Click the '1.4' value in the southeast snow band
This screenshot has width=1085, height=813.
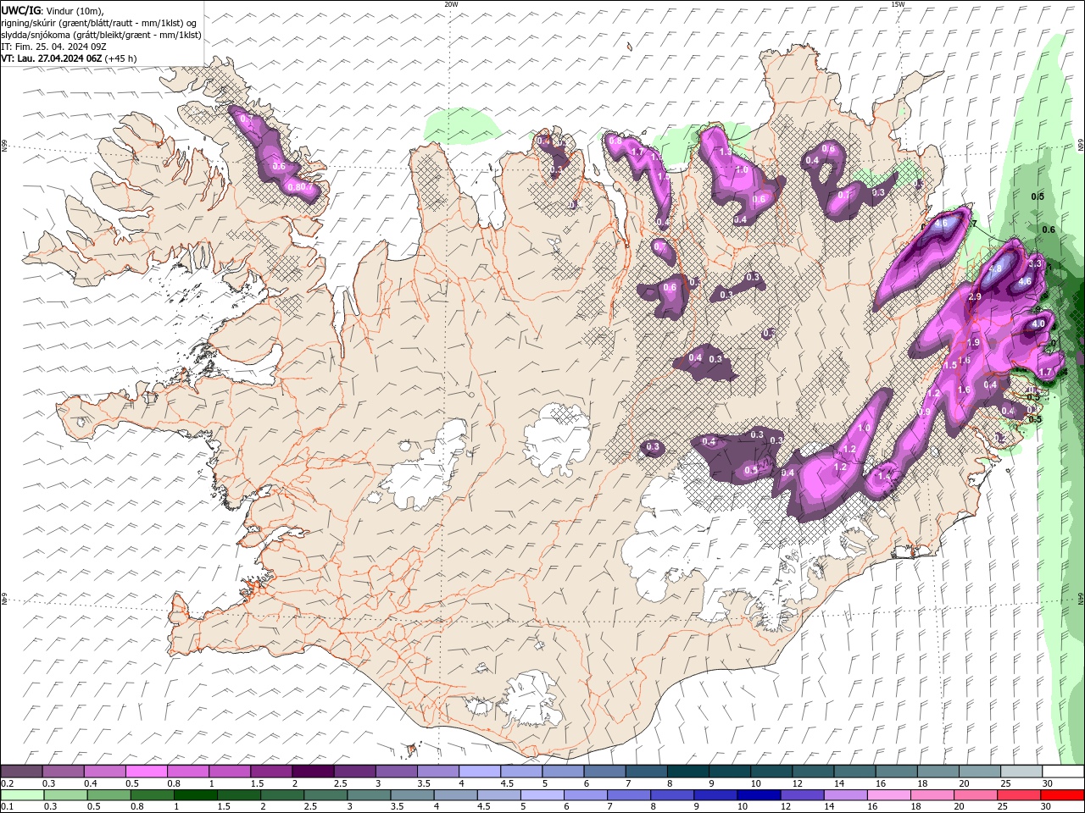tap(884, 477)
